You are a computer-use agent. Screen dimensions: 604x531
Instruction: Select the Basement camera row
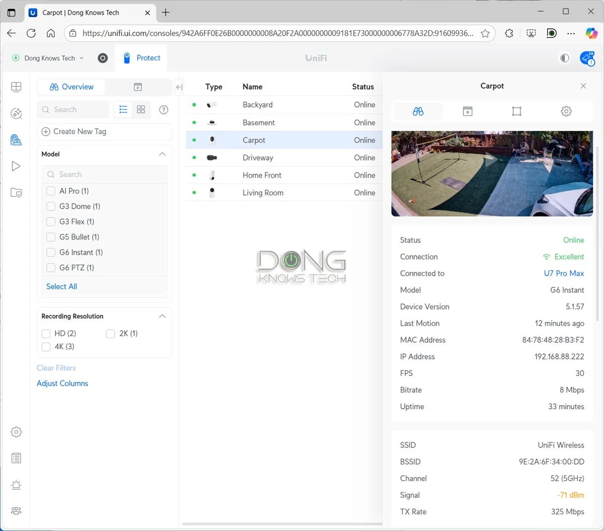[284, 122]
